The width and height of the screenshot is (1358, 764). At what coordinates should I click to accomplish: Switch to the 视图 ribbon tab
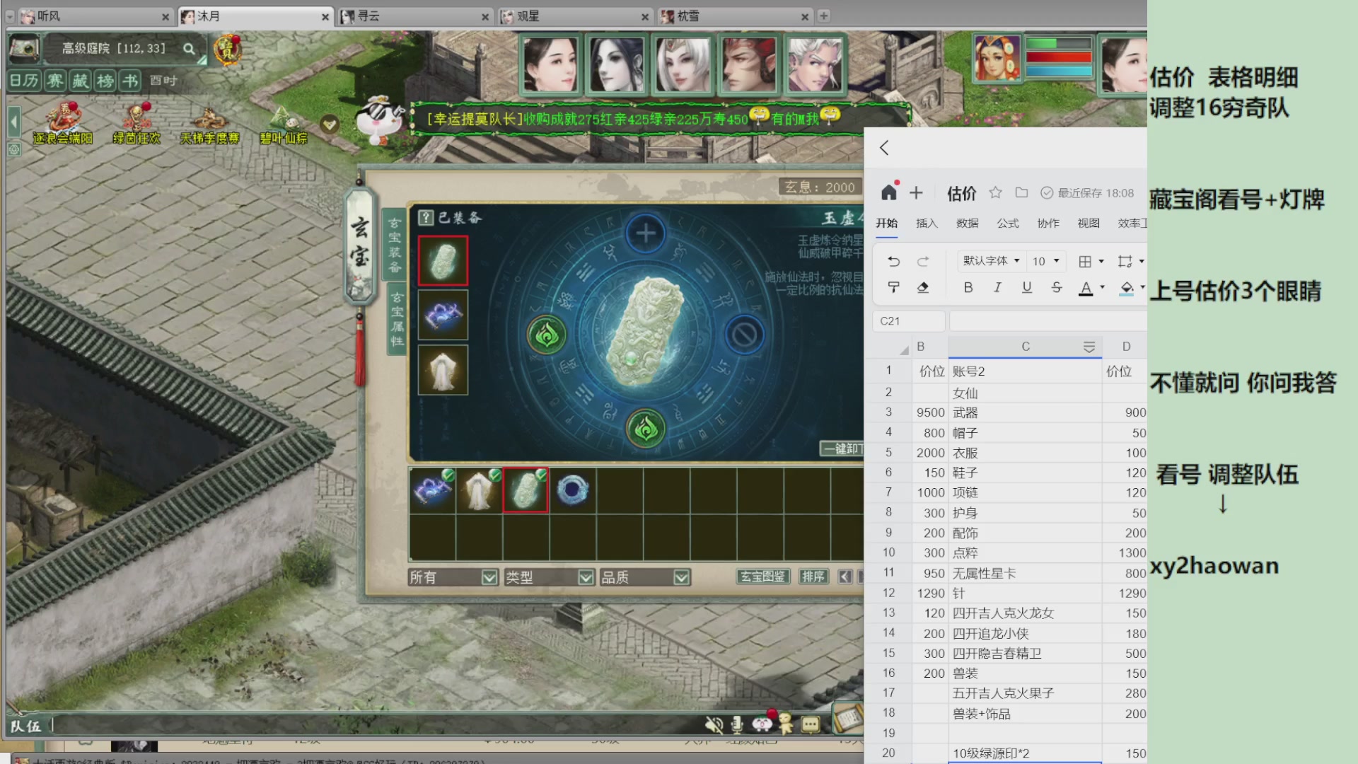click(x=1089, y=224)
